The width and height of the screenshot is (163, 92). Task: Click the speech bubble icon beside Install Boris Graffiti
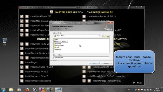coord(84,67)
